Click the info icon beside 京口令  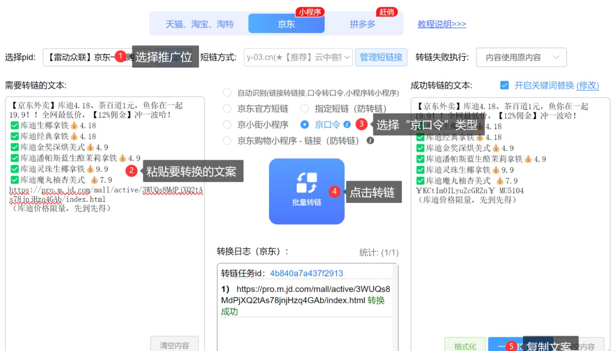347,124
